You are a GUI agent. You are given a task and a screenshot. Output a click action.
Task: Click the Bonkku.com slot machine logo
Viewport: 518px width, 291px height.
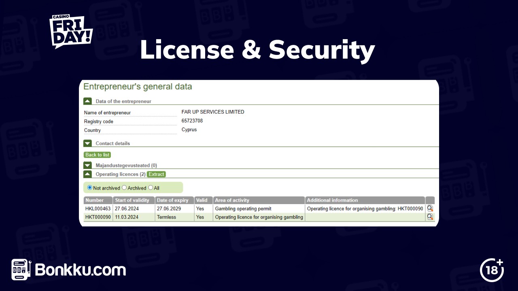[21, 270]
